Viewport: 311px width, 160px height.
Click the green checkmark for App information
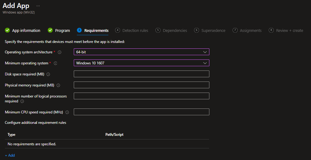(x=7, y=30)
